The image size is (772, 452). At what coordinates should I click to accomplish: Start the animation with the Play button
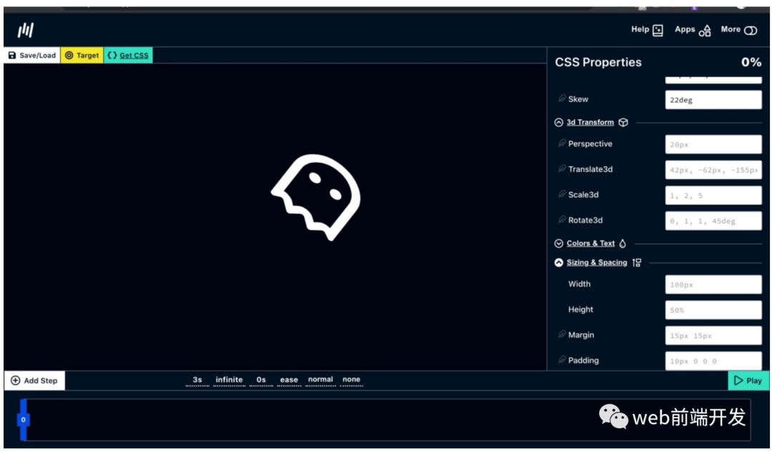coord(748,381)
